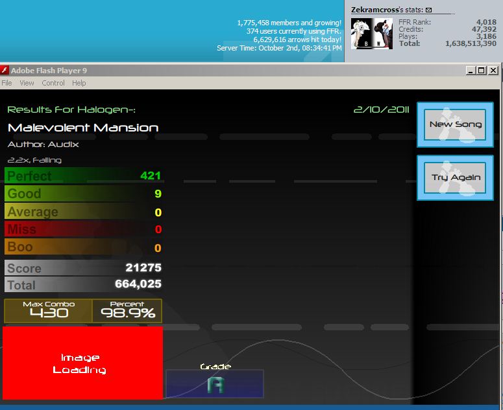The height and width of the screenshot is (410, 503).
Task: Maximize the Flash Player window
Action: click(482, 71)
